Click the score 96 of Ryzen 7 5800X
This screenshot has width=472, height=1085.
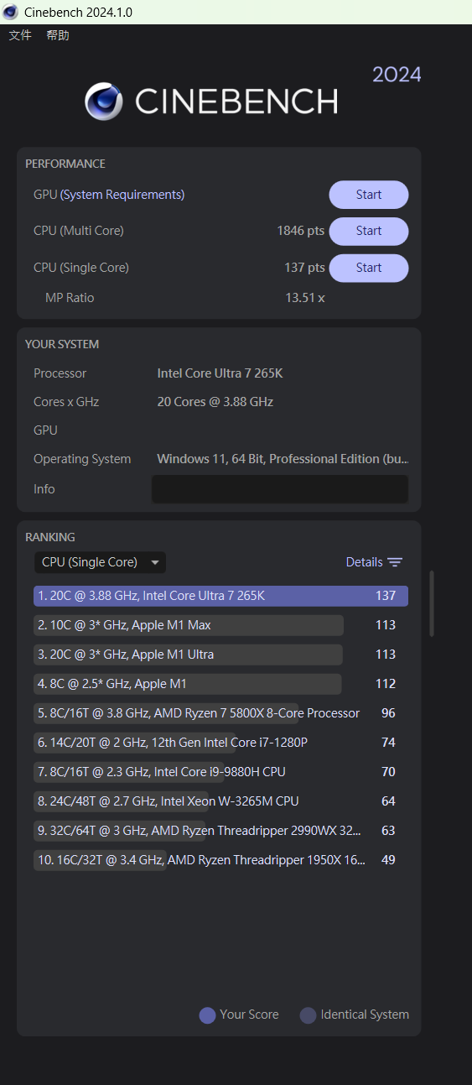point(388,713)
